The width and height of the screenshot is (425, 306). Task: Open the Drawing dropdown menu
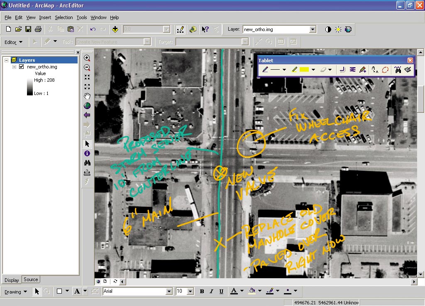click(x=16, y=291)
